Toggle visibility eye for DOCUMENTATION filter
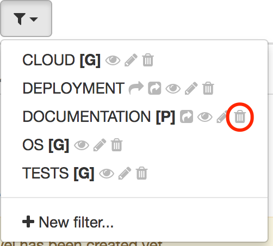Viewport: 273px width, 246px height. (x=205, y=117)
